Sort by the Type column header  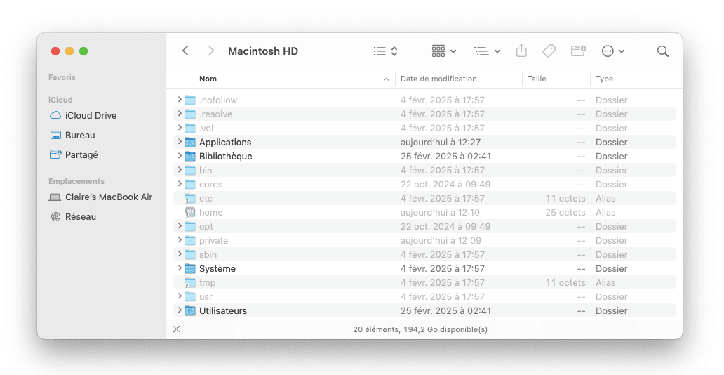pos(605,79)
